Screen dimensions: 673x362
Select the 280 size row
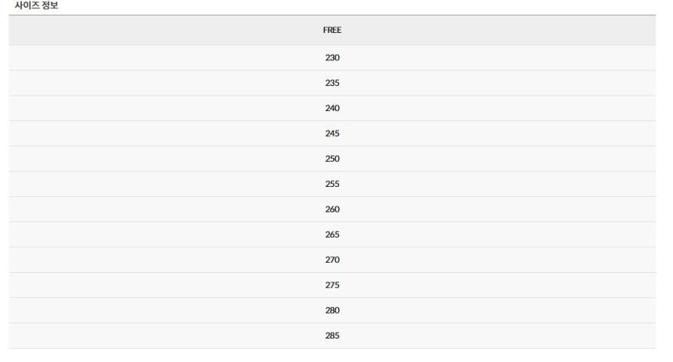(x=332, y=310)
